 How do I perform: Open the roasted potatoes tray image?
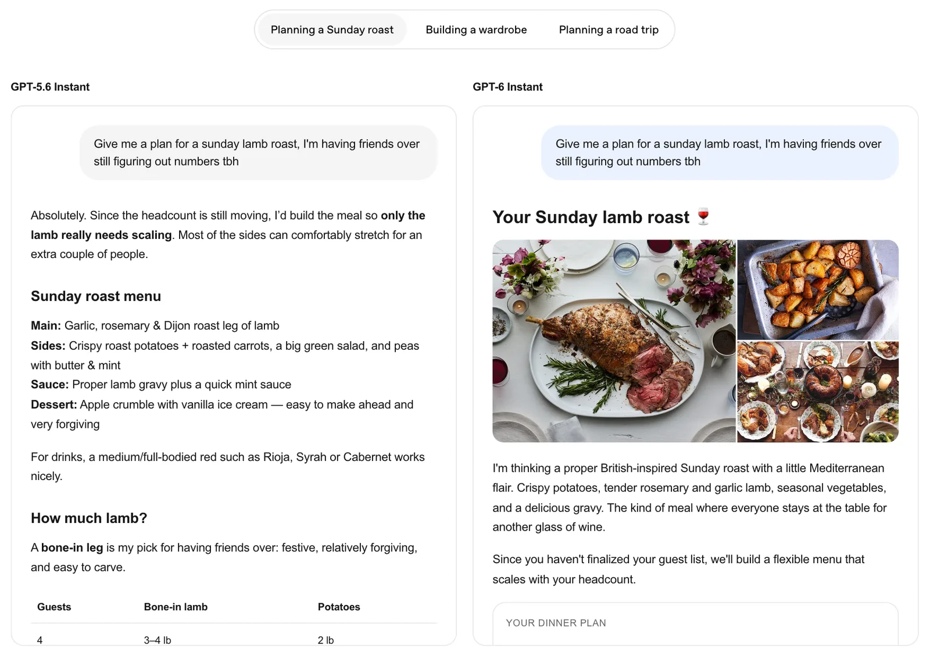tap(818, 289)
